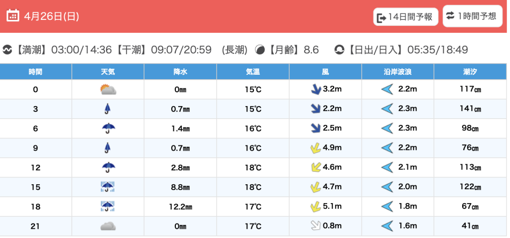The height and width of the screenshot is (238, 510).
Task: Click the white wind arrow at hour 21
Action: (315, 226)
